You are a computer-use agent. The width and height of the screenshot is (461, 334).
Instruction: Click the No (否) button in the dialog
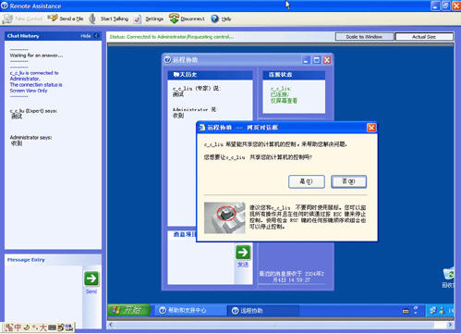348,181
